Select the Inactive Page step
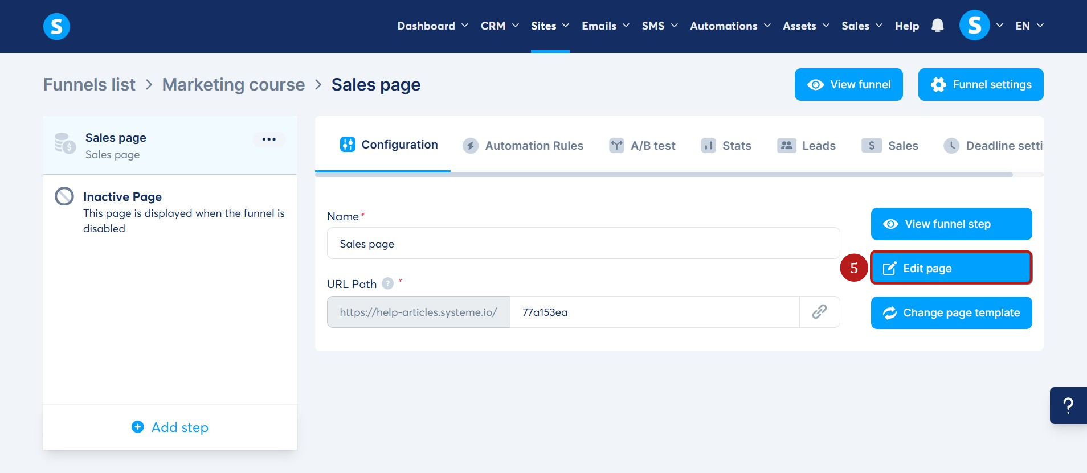 [170, 212]
